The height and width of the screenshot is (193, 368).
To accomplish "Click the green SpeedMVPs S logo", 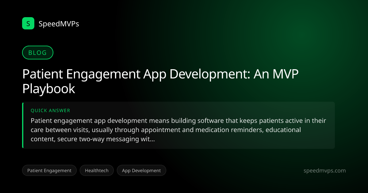I will [x=28, y=23].
